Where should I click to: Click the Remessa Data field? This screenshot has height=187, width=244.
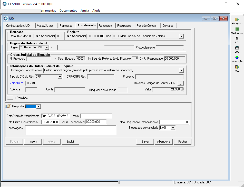click(x=25, y=36)
